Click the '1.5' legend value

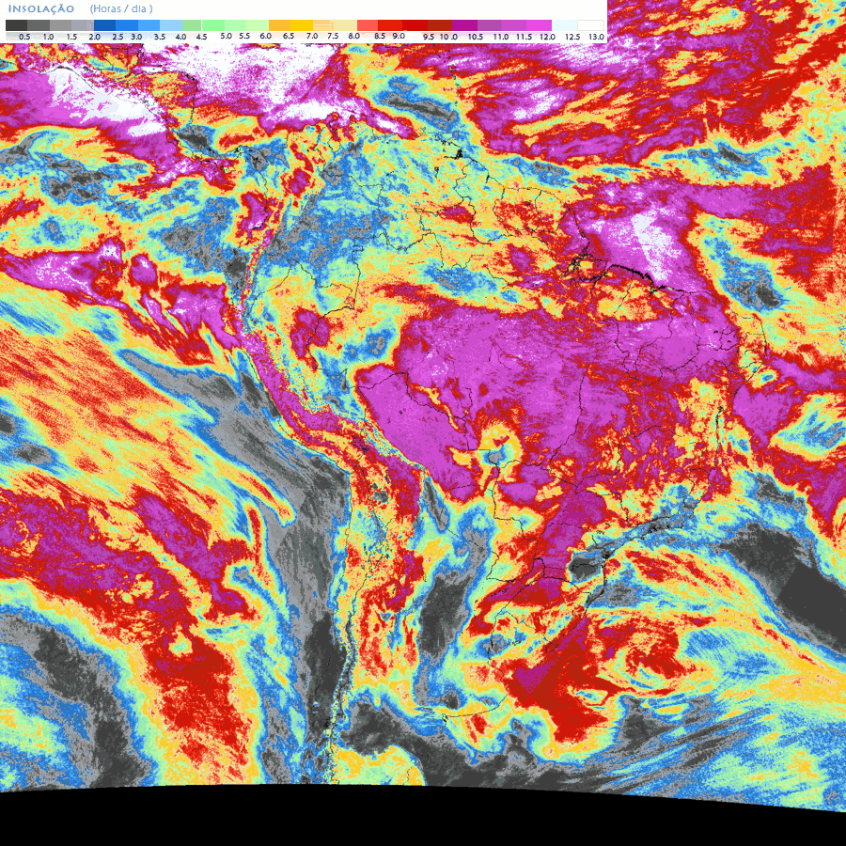[x=71, y=37]
